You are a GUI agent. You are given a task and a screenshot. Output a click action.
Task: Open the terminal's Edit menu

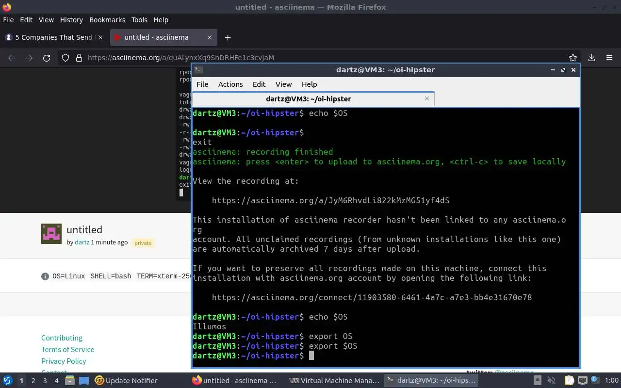[259, 84]
